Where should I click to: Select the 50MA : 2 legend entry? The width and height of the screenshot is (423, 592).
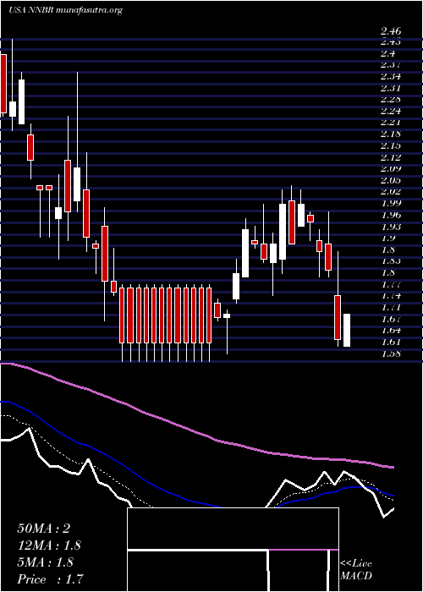pyautogui.click(x=44, y=529)
